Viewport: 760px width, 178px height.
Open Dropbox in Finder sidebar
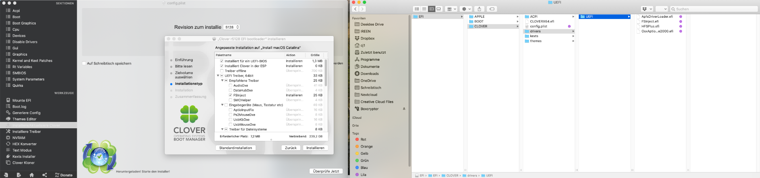click(367, 39)
